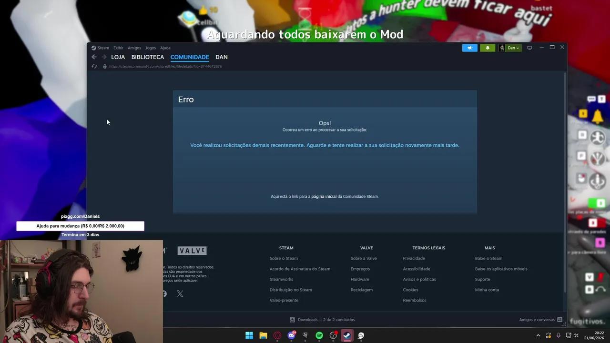This screenshot has width=610, height=343.
Task: Click the Suporte footer link
Action: click(x=482, y=279)
